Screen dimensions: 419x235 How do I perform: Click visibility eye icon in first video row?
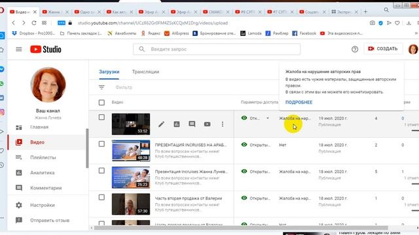[244, 117]
